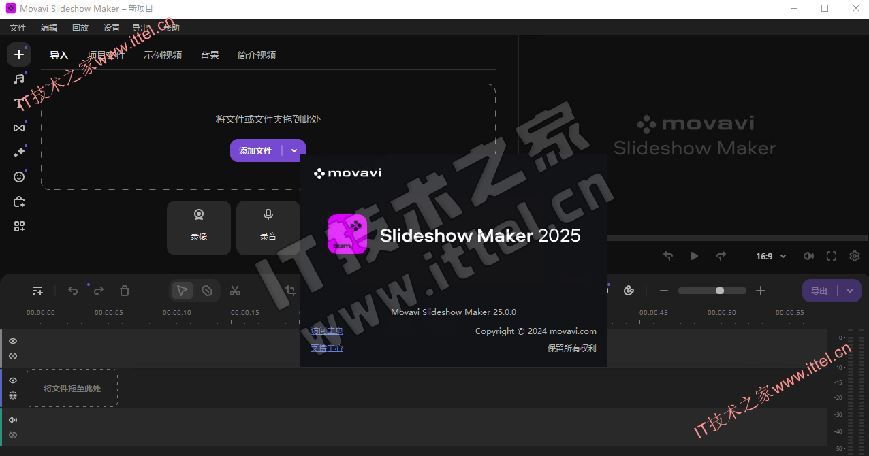Click the add track icon in timeline

38,291
